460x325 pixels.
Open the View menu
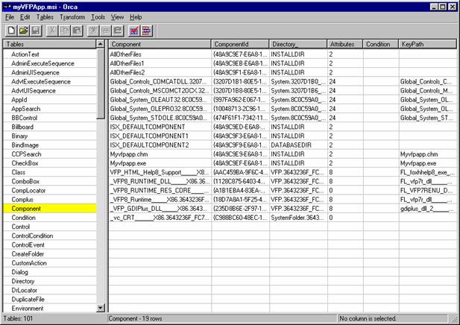[117, 17]
